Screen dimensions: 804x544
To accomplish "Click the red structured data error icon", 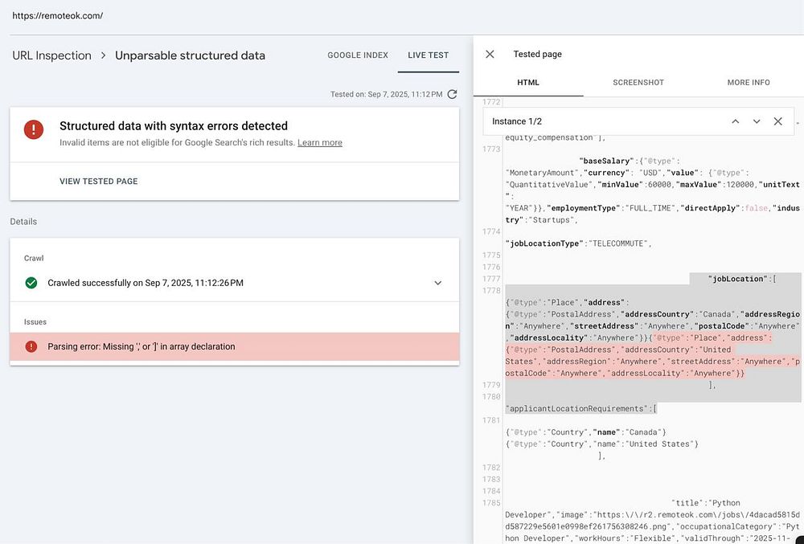I will [x=34, y=129].
